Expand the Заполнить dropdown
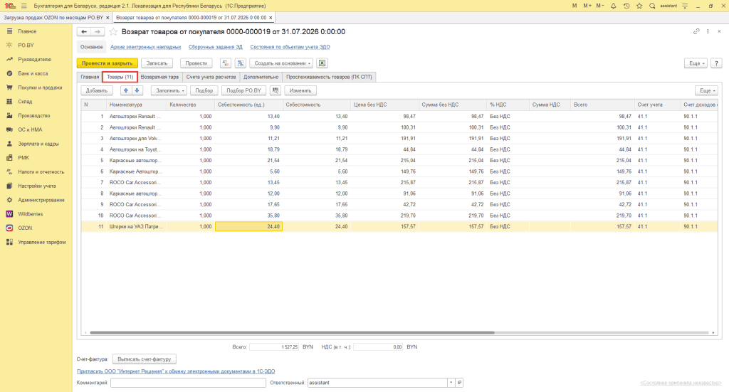 tap(169, 90)
